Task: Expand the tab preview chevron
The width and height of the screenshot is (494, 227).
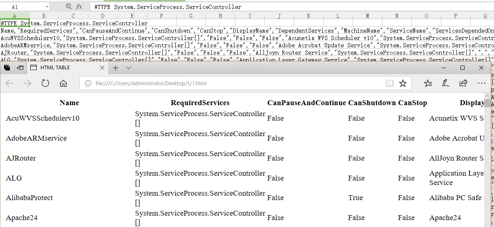Action: point(129,68)
